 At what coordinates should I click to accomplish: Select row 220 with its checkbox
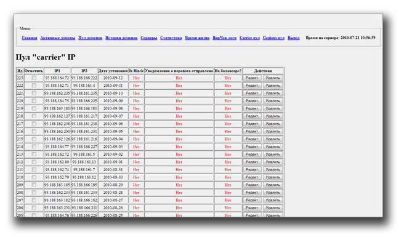point(34,101)
